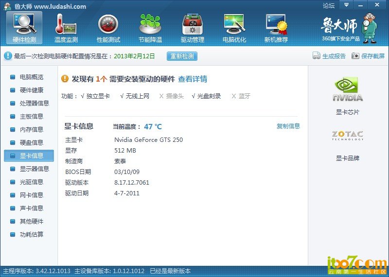Click the 复制信息 copy info link
This screenshot has width=389, height=277.
(288, 126)
